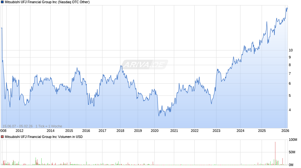This screenshot has height=168, width=301.
Task: Click the volume axis label 100M
Action: click(293, 140)
